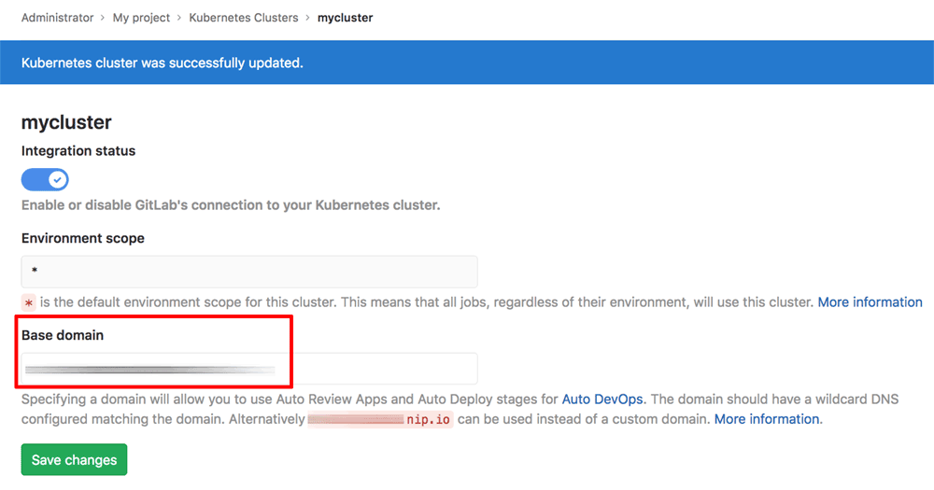The width and height of the screenshot is (934, 490).
Task: Click the mycluster breadcrumb item
Action: click(345, 18)
